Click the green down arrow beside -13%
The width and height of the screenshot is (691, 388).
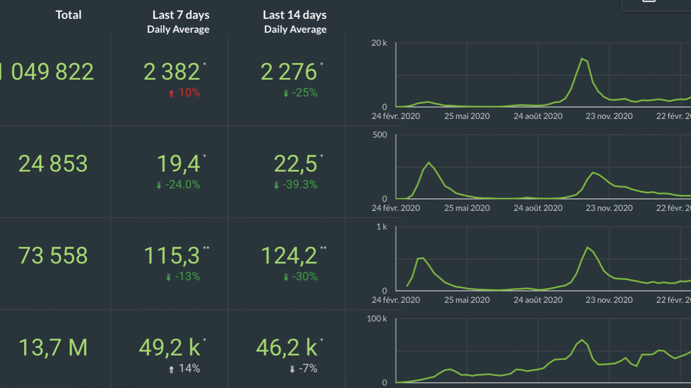(168, 277)
